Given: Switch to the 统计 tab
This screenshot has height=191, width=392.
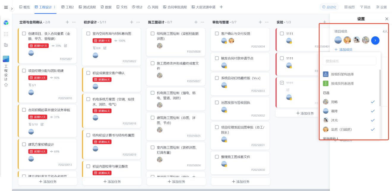Looking at the screenshot, I should [x=137, y=7].
